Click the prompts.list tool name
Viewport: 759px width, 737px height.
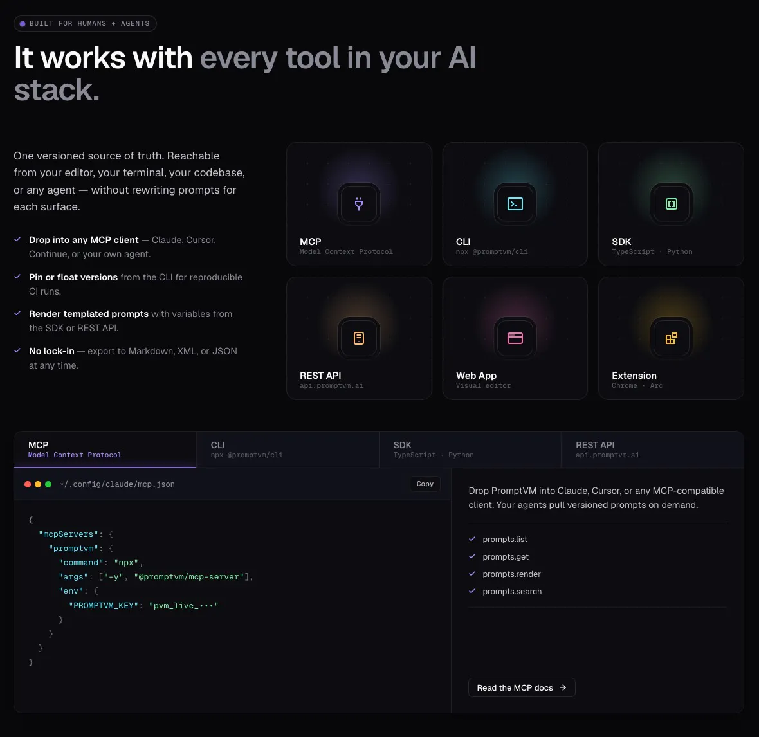click(x=505, y=539)
